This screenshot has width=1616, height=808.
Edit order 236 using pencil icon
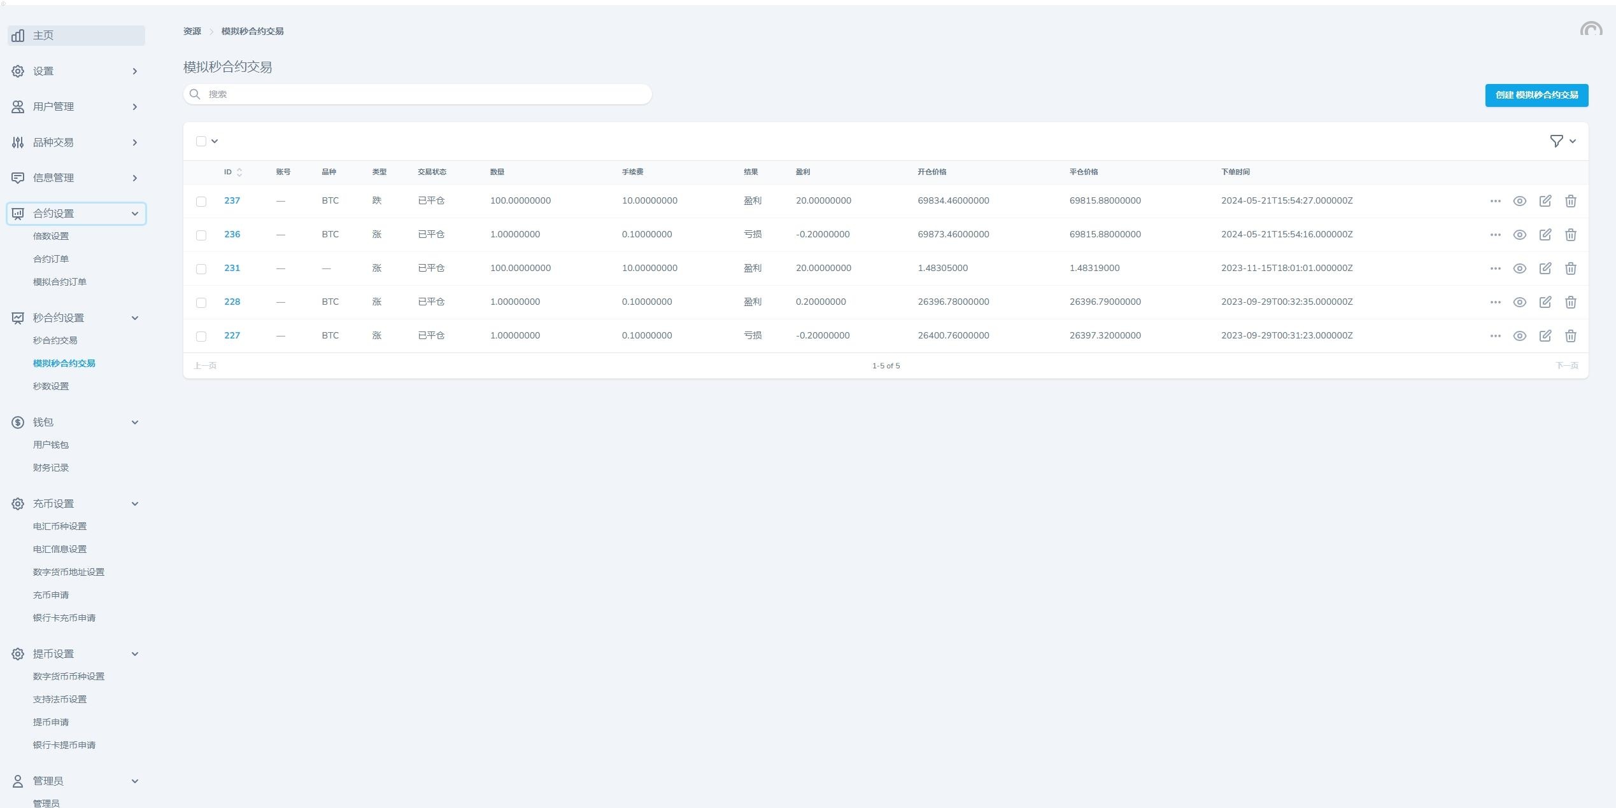pyautogui.click(x=1545, y=235)
